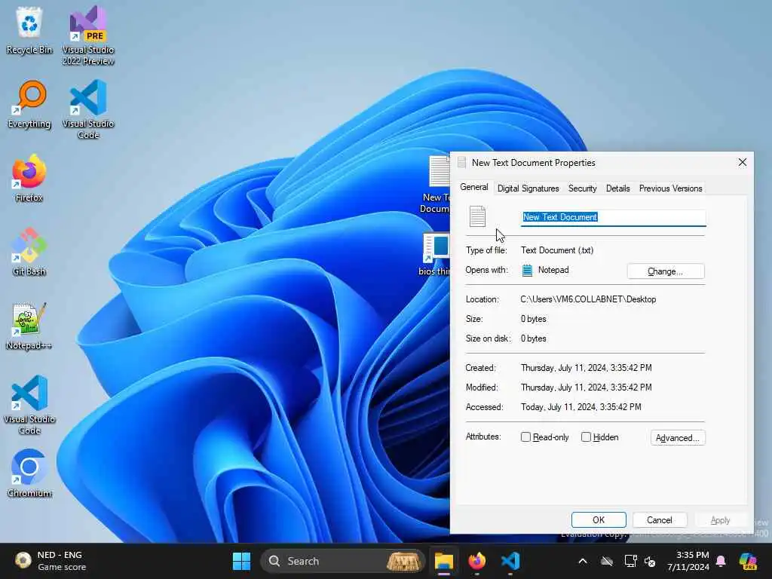This screenshot has height=579, width=772.
Task: Click the 'Notepad' label beside Opens with
Action: point(553,270)
